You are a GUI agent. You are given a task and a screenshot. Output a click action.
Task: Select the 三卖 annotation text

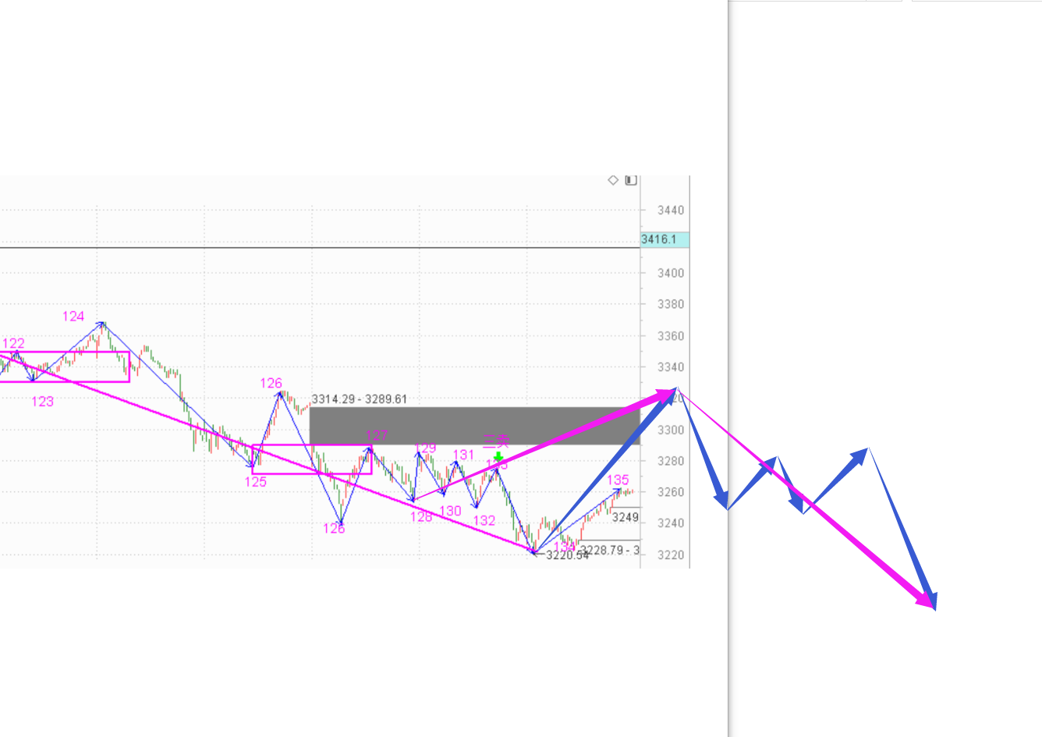495,441
